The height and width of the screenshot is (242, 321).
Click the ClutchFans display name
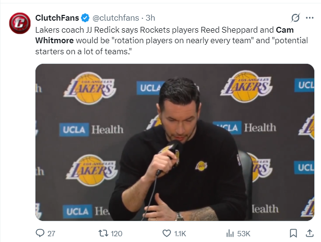click(57, 18)
